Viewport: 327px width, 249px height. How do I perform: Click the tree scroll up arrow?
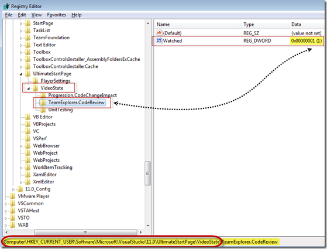[x=148, y=23]
